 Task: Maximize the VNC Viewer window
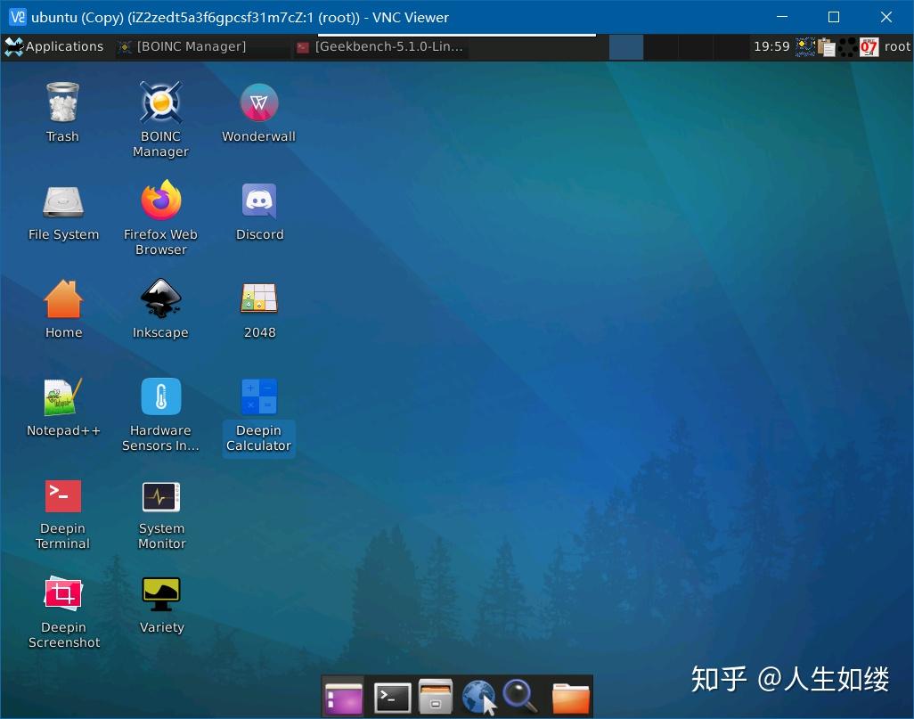tap(834, 17)
